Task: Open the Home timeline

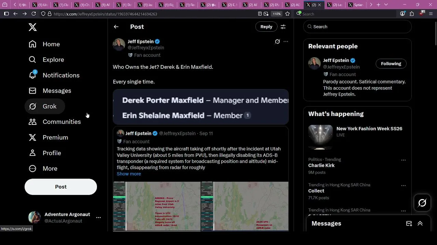Action: click(x=44, y=44)
